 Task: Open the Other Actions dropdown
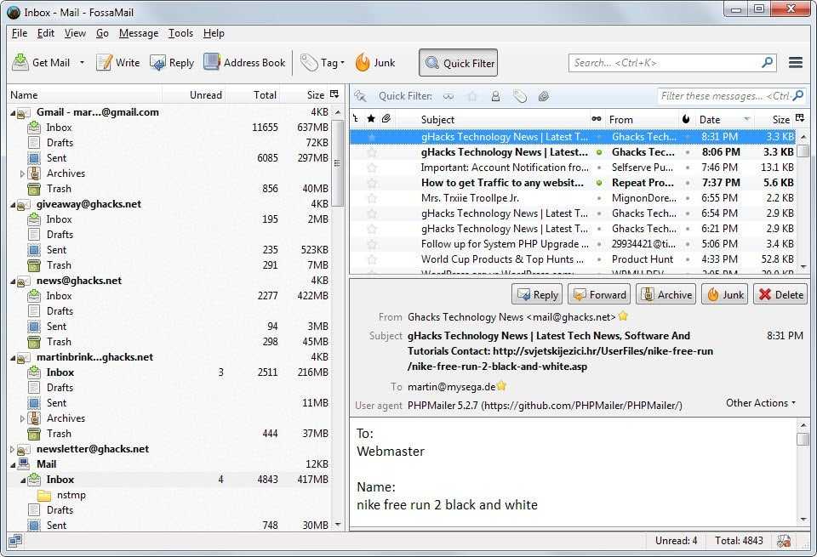point(761,403)
